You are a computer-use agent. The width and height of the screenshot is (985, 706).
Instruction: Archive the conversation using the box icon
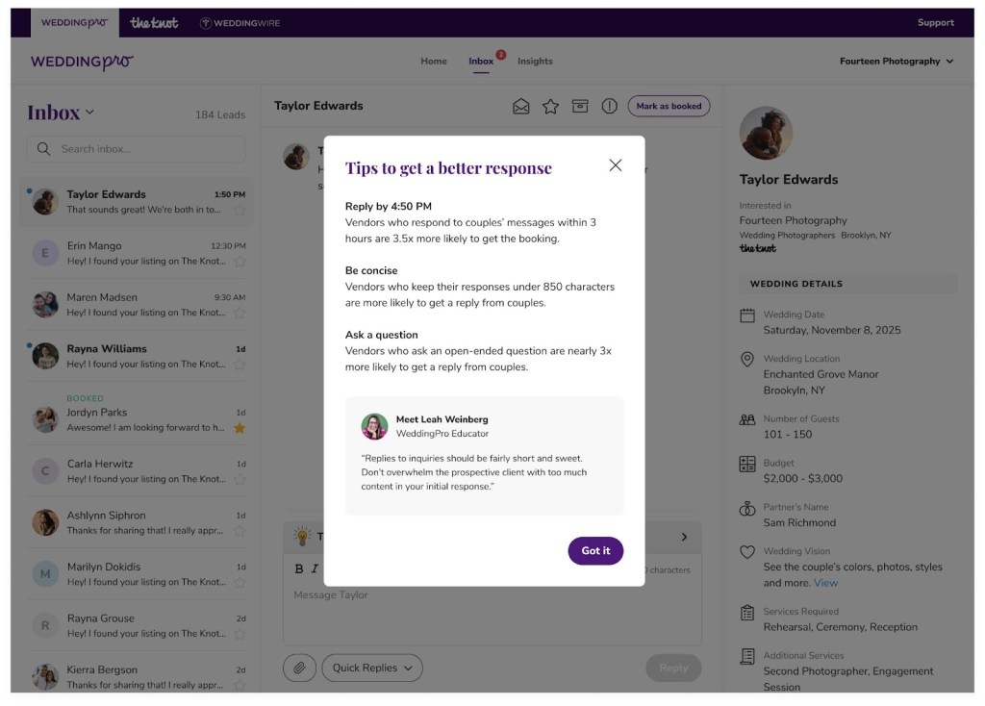pyautogui.click(x=580, y=106)
